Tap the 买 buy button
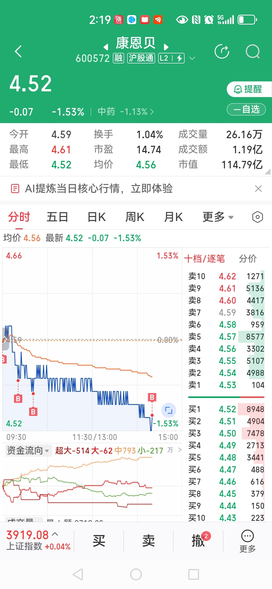Viewport: 272px width, 589px height. point(99,540)
